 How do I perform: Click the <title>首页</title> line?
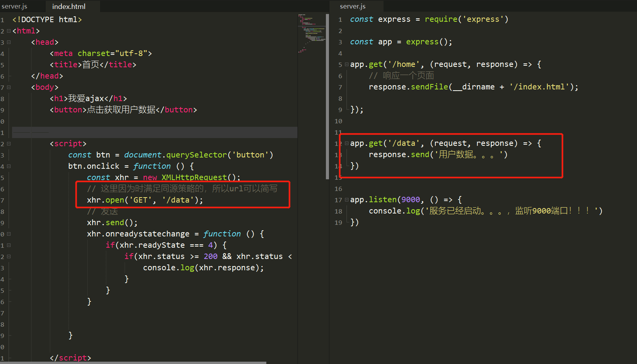coord(93,65)
